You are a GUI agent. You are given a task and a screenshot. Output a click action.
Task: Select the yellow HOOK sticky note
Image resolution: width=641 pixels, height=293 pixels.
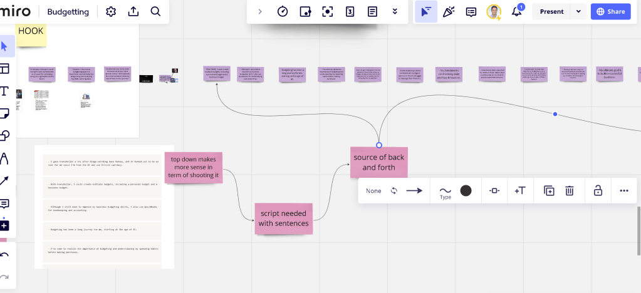click(31, 34)
